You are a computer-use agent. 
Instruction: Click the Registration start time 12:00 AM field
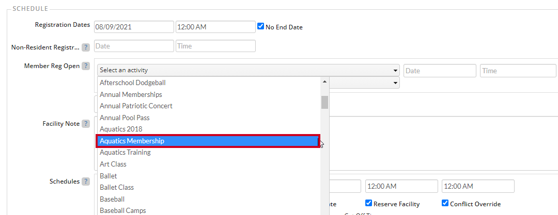click(x=215, y=27)
